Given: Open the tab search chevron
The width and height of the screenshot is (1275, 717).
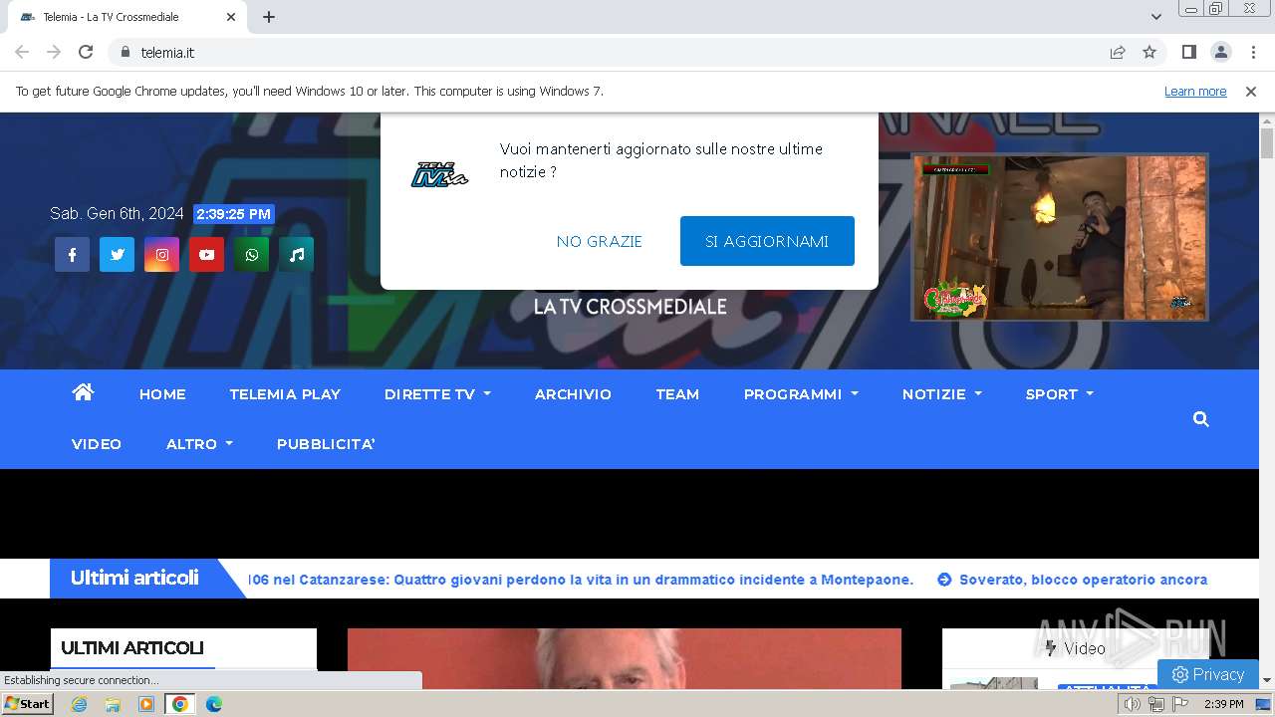Looking at the screenshot, I should tap(1155, 17).
